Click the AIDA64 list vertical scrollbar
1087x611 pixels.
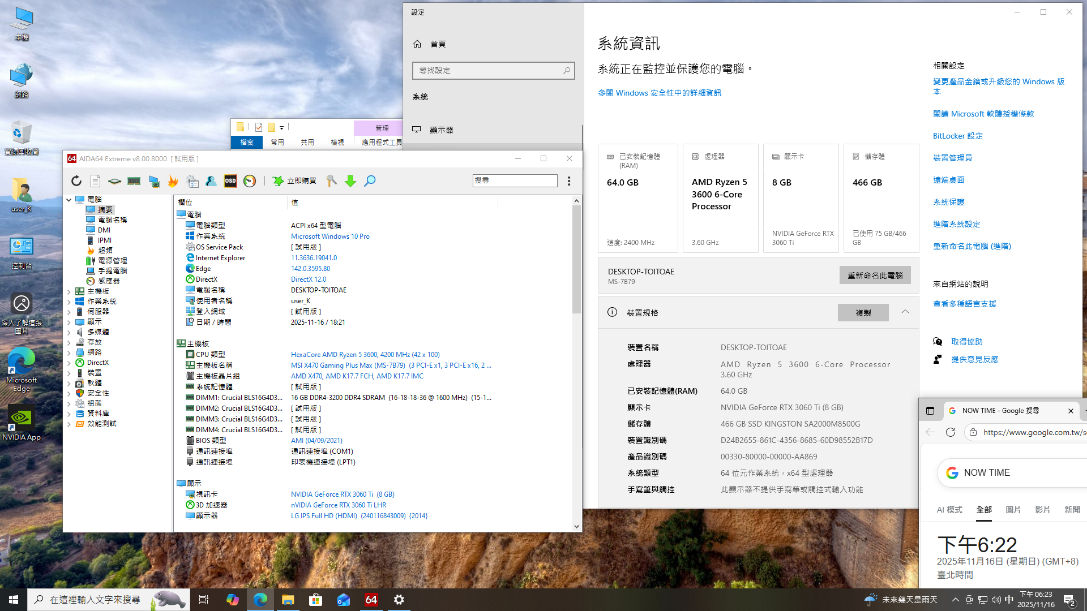point(576,260)
